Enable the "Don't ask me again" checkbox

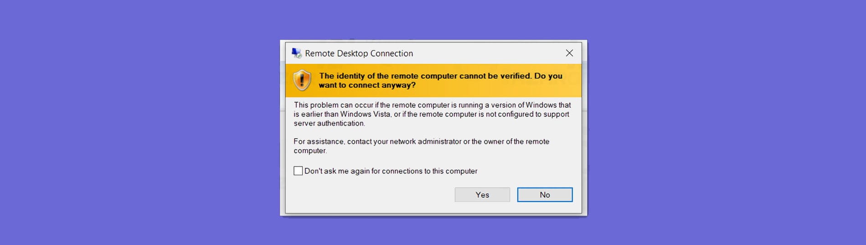[x=298, y=171]
